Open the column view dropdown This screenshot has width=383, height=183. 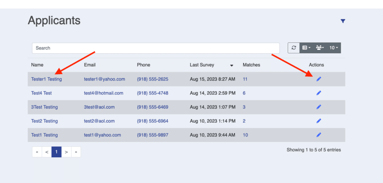click(306, 48)
